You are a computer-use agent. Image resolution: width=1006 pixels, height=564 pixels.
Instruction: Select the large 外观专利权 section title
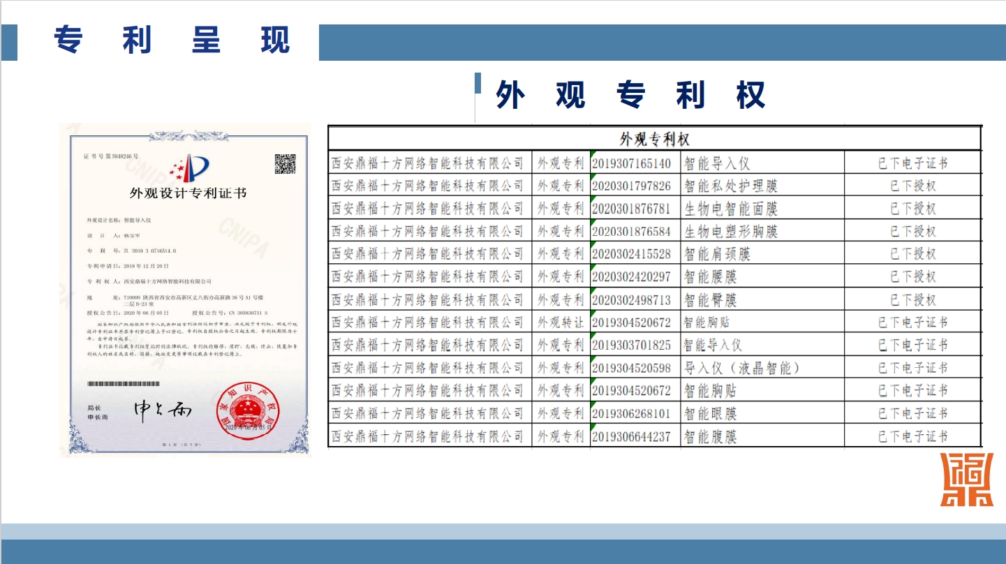click(630, 94)
